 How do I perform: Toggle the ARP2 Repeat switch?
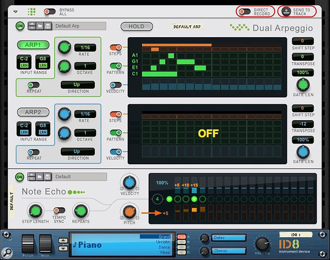[34, 152]
